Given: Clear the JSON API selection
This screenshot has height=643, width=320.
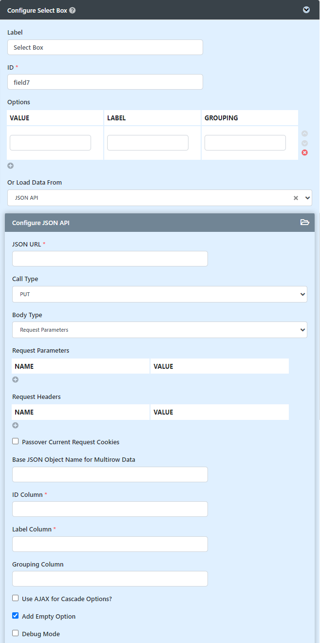Looking at the screenshot, I should (296, 198).
